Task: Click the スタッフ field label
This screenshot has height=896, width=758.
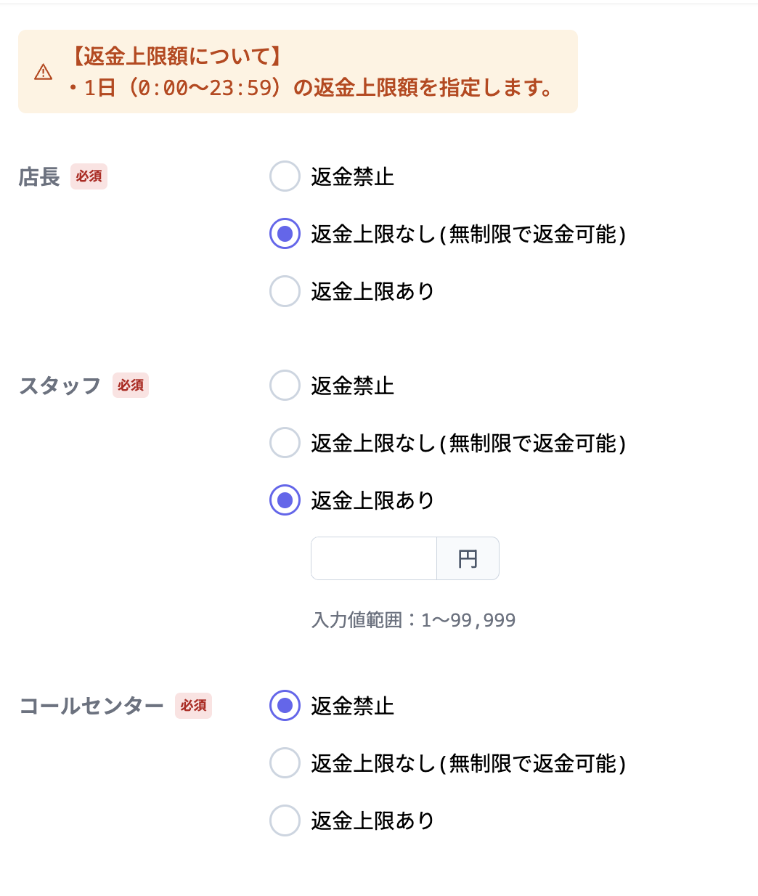Action: tap(60, 386)
